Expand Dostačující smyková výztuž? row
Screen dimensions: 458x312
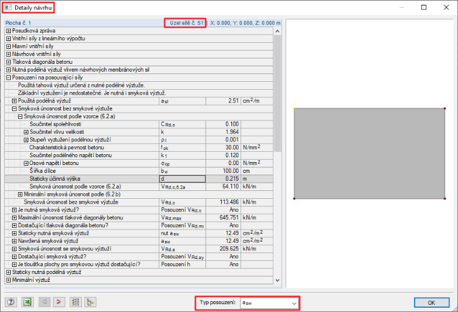(x=14, y=257)
